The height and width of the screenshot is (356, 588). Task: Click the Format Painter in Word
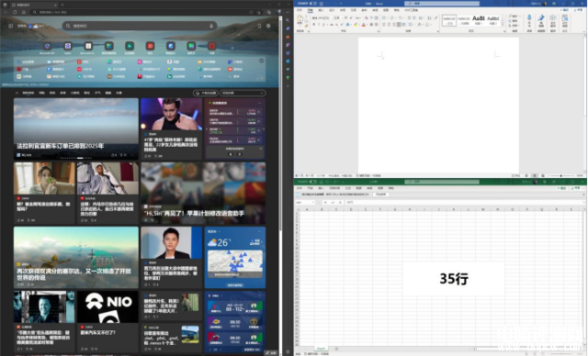click(x=306, y=26)
